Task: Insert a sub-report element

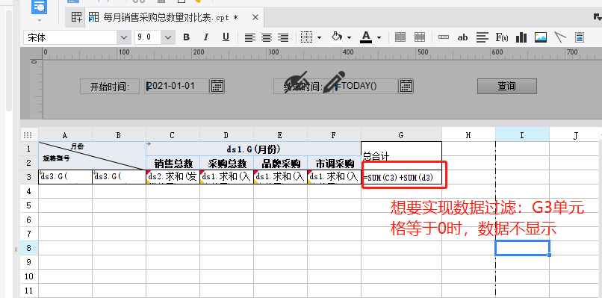Action: pyautogui.click(x=580, y=37)
